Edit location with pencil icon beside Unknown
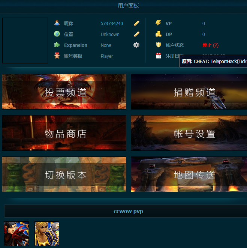This screenshot has width=247, height=248. tap(136, 34)
